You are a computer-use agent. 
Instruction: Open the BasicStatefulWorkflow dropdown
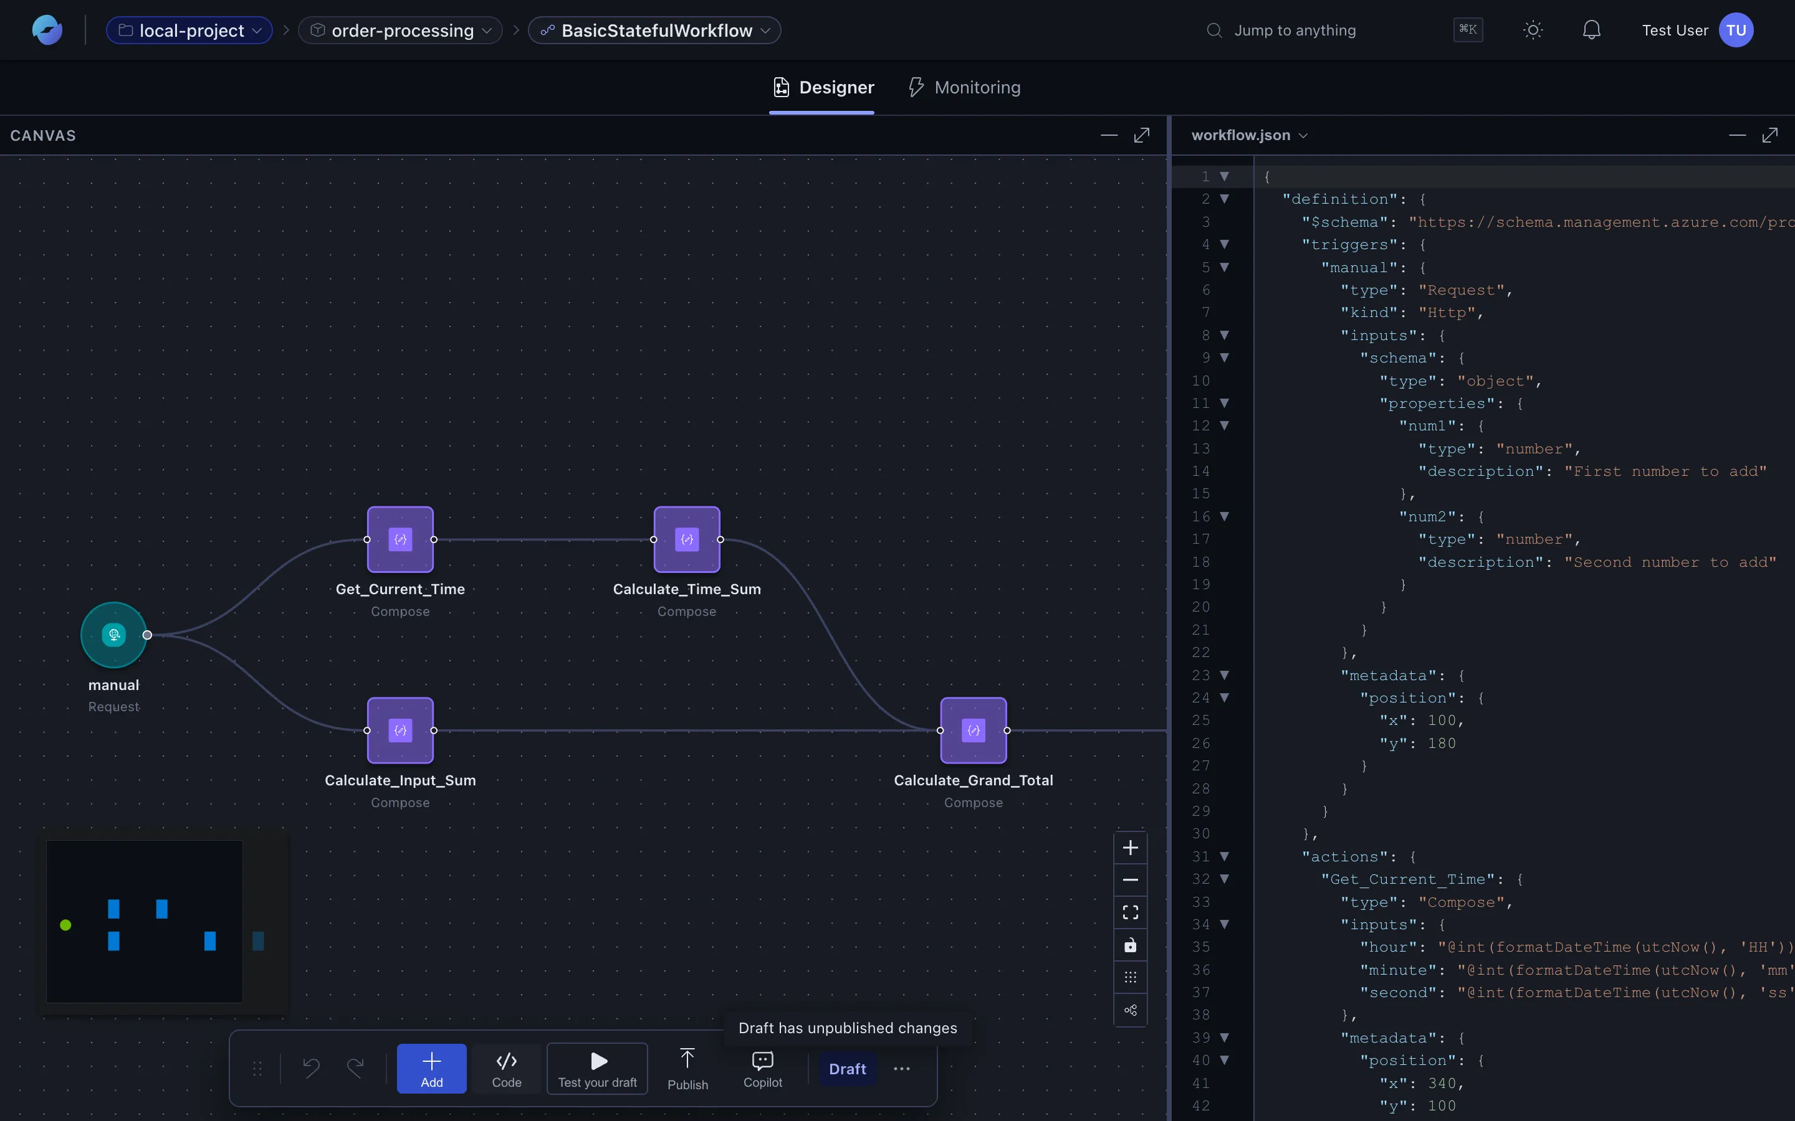[654, 31]
